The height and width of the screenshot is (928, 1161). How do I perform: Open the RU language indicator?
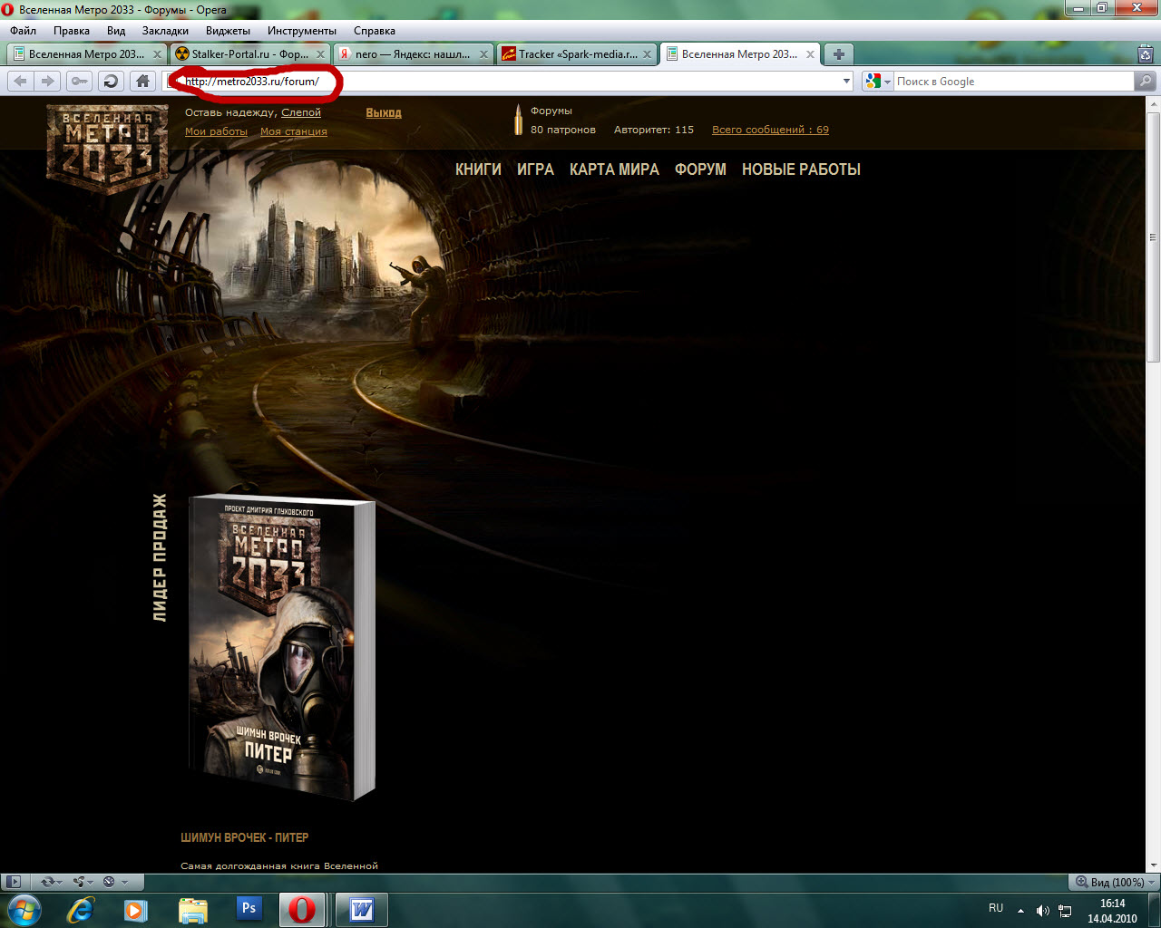996,908
